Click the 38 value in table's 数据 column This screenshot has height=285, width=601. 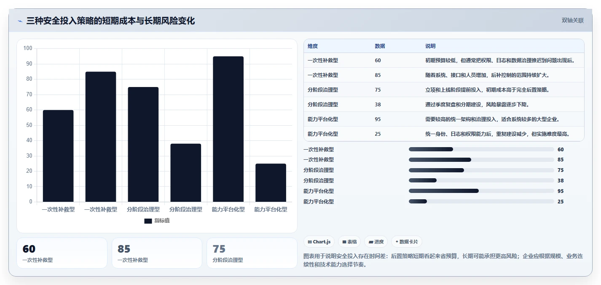[x=378, y=105]
